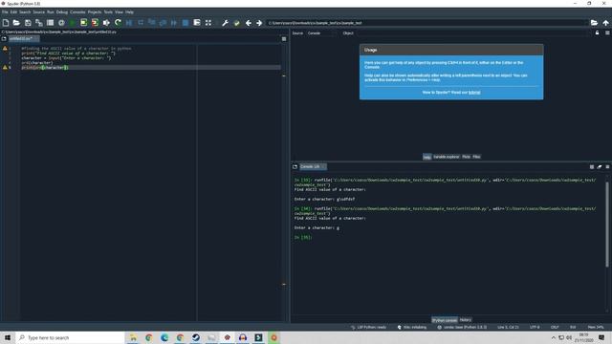Open Help pane options menu
Screen dimensions: 612x344
coord(607,32)
